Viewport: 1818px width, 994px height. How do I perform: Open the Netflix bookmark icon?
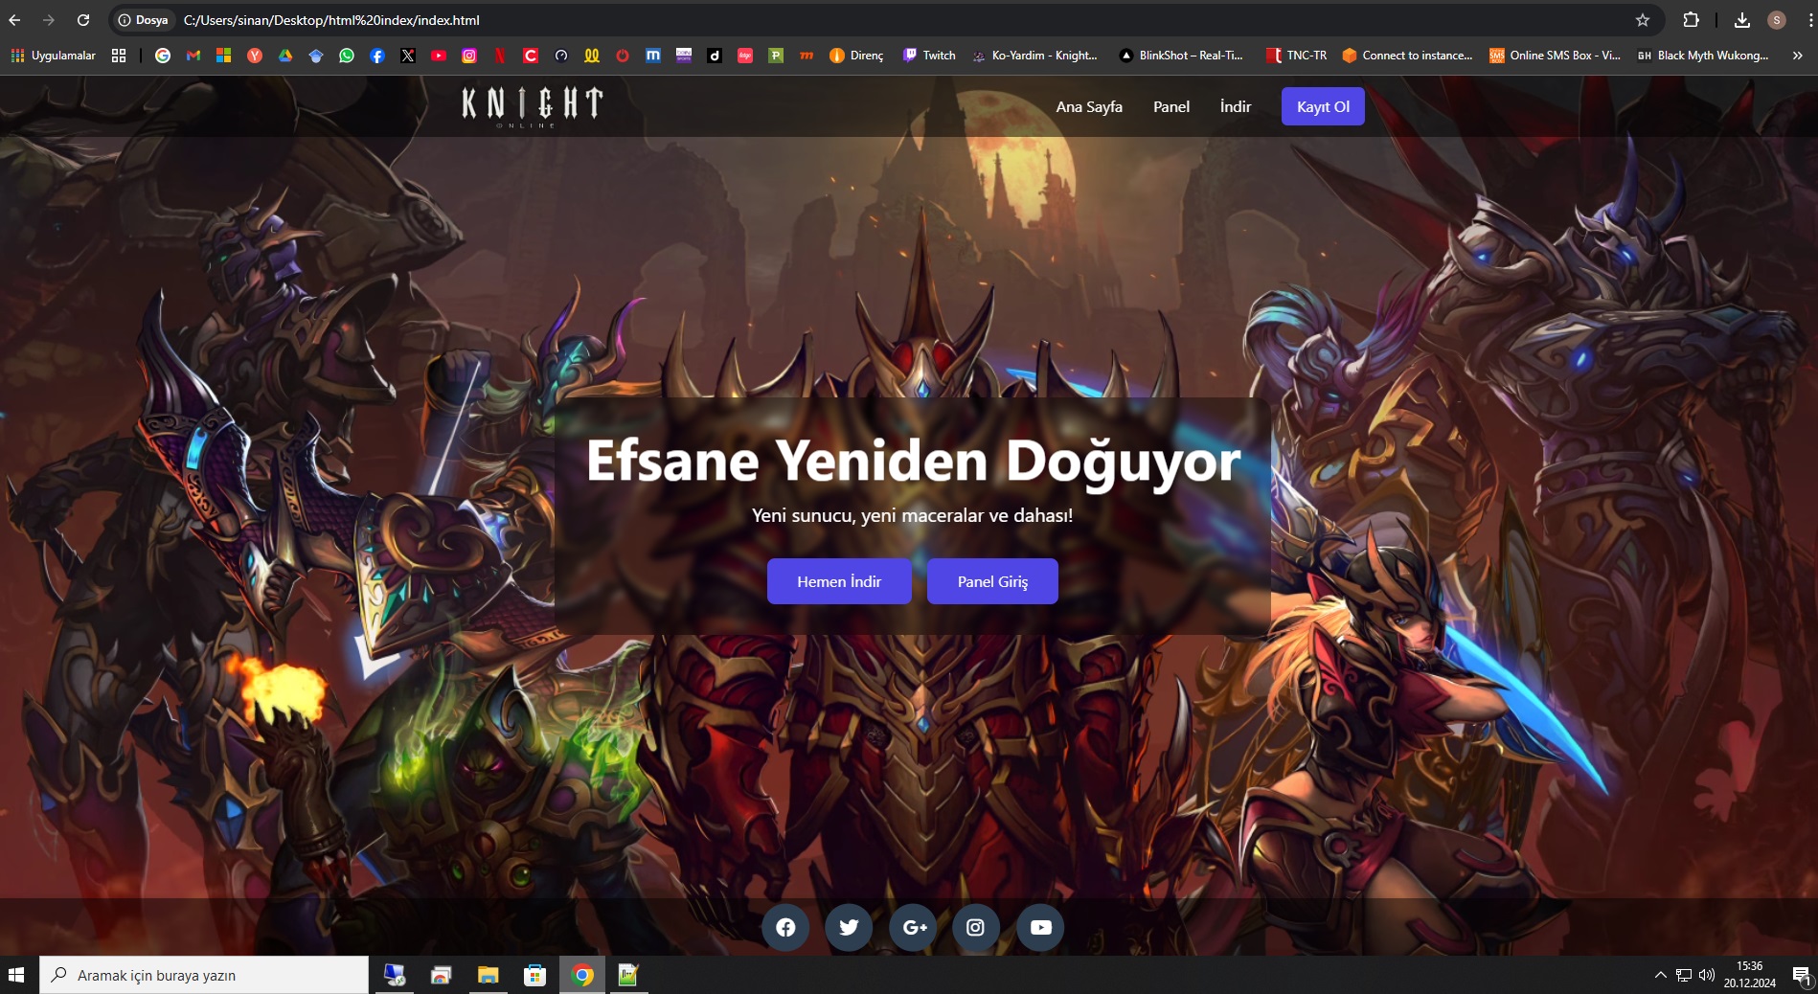[x=500, y=56]
